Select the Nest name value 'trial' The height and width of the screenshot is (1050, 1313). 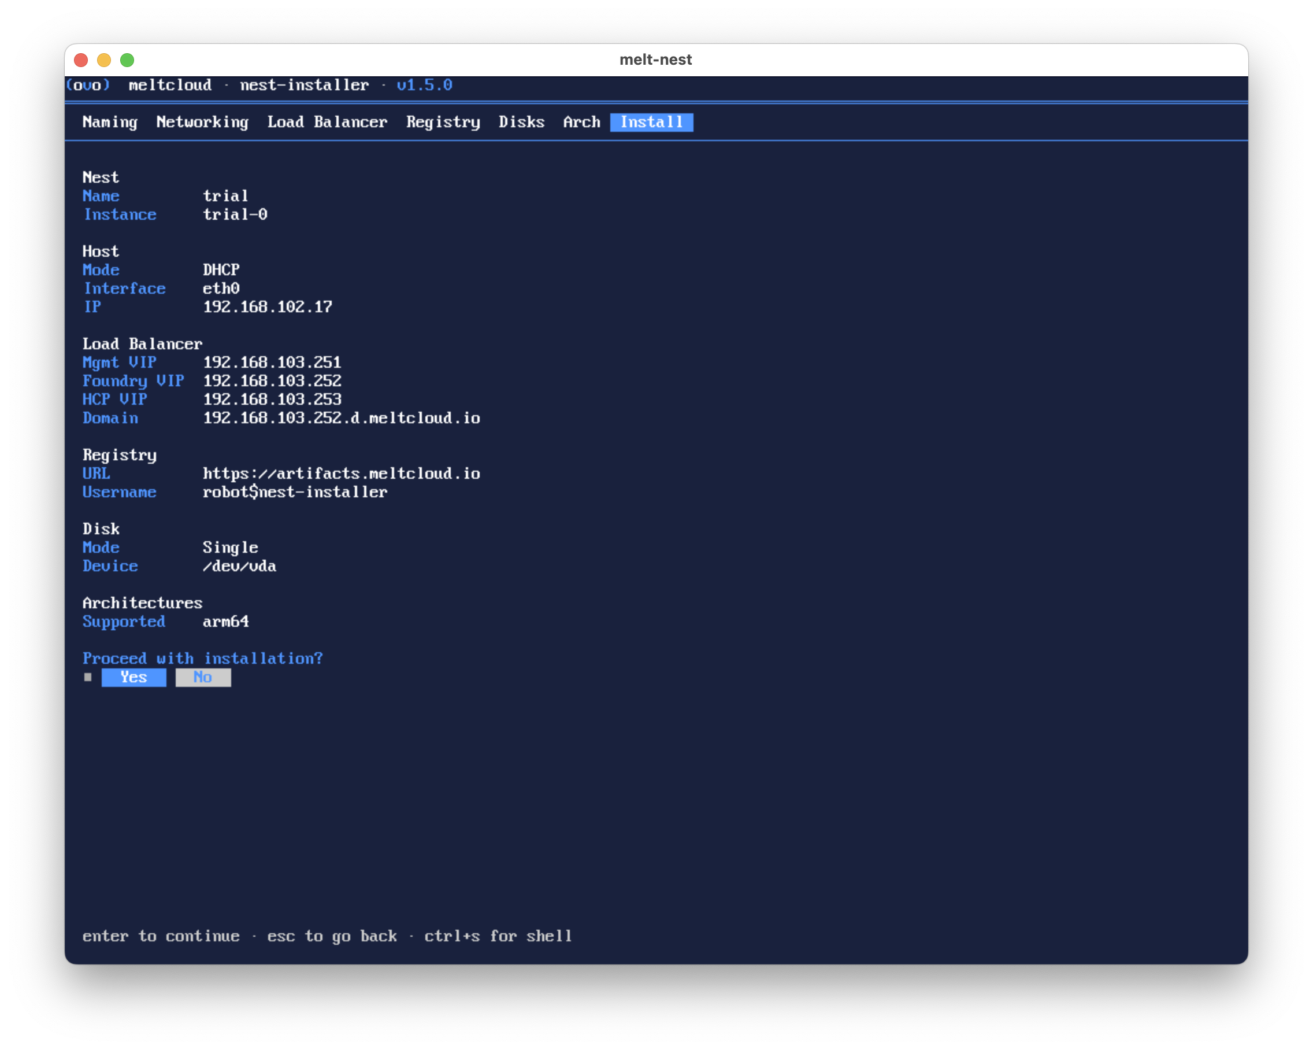225,195
